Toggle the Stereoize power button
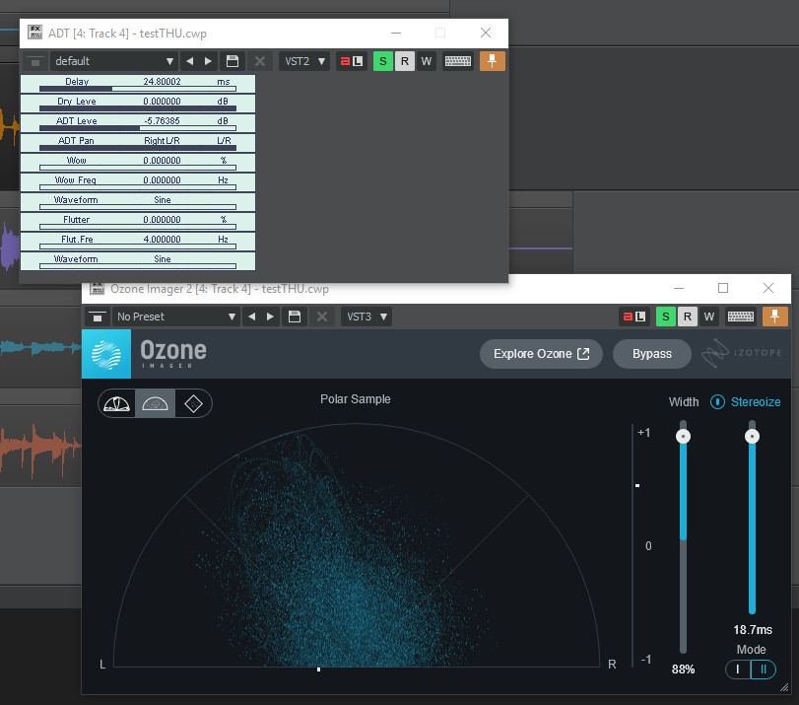 [x=717, y=401]
